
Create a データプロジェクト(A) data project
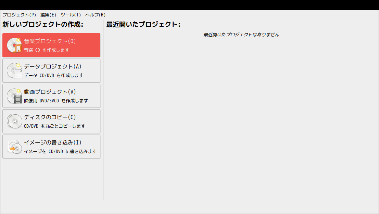tap(51, 71)
